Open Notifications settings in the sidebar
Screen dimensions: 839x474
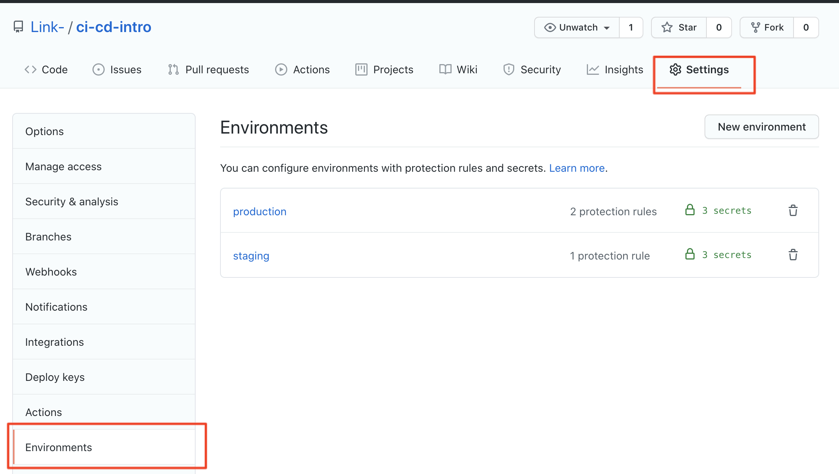[x=104, y=307]
